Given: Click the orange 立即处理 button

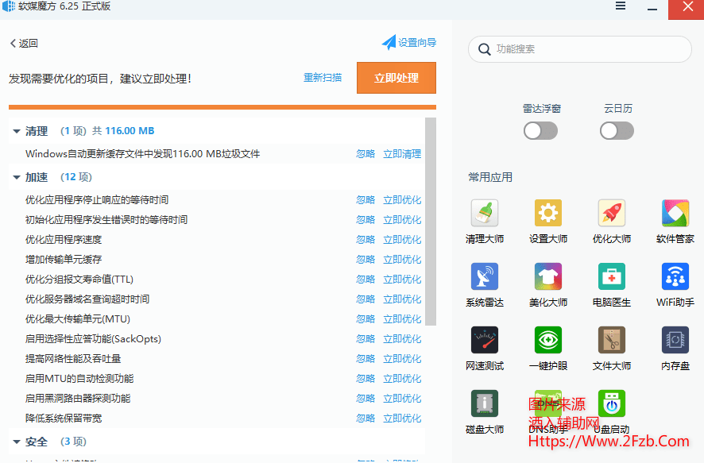Looking at the screenshot, I should pos(396,78).
